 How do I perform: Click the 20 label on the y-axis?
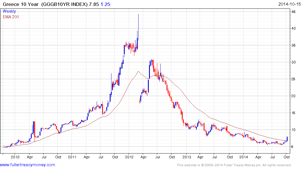(x=293, y=96)
